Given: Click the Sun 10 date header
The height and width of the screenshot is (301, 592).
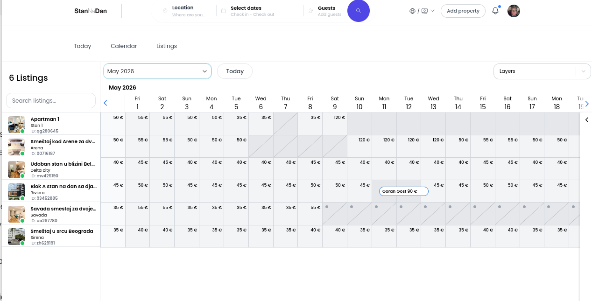Looking at the screenshot, I should (x=359, y=103).
